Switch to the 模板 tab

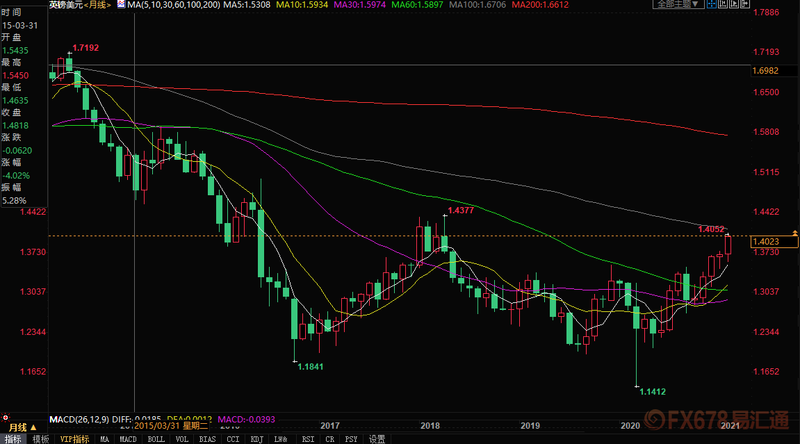pyautogui.click(x=40, y=439)
